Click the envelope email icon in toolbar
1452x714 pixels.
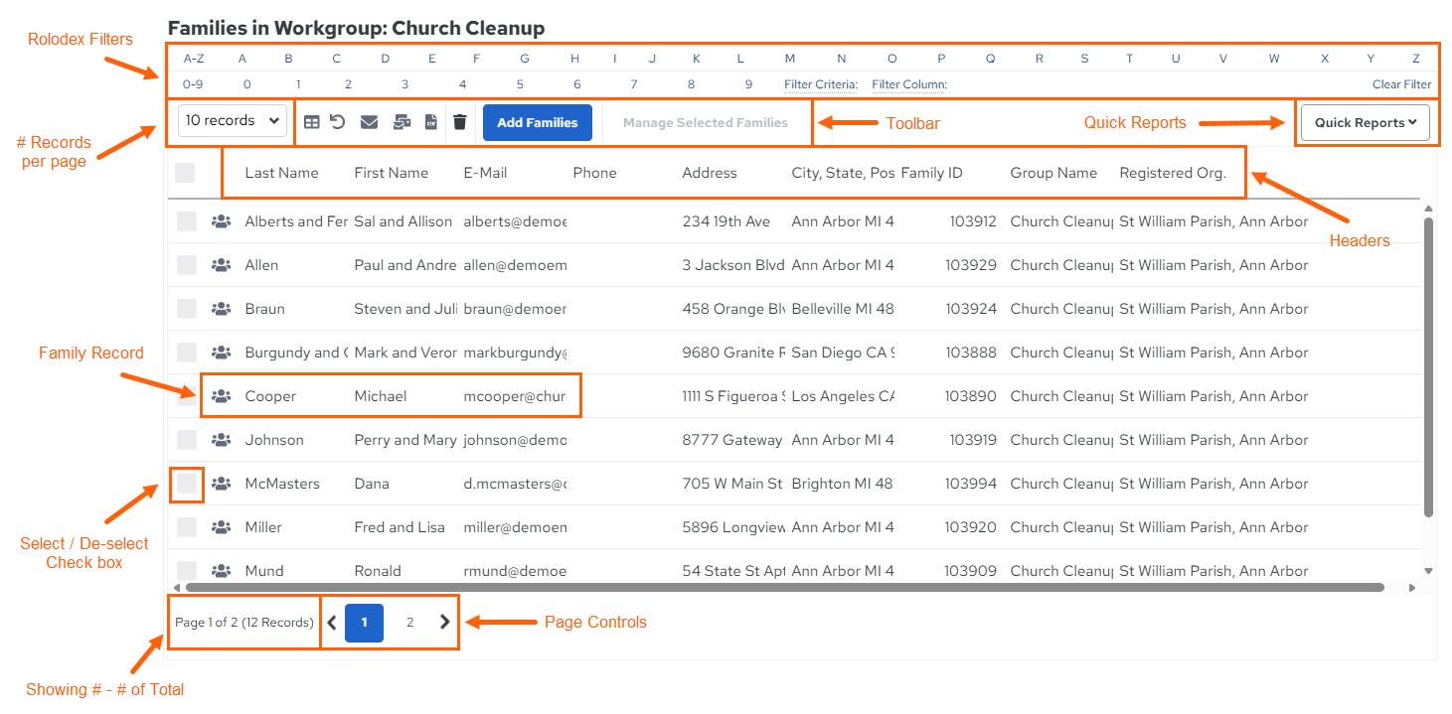point(369,122)
